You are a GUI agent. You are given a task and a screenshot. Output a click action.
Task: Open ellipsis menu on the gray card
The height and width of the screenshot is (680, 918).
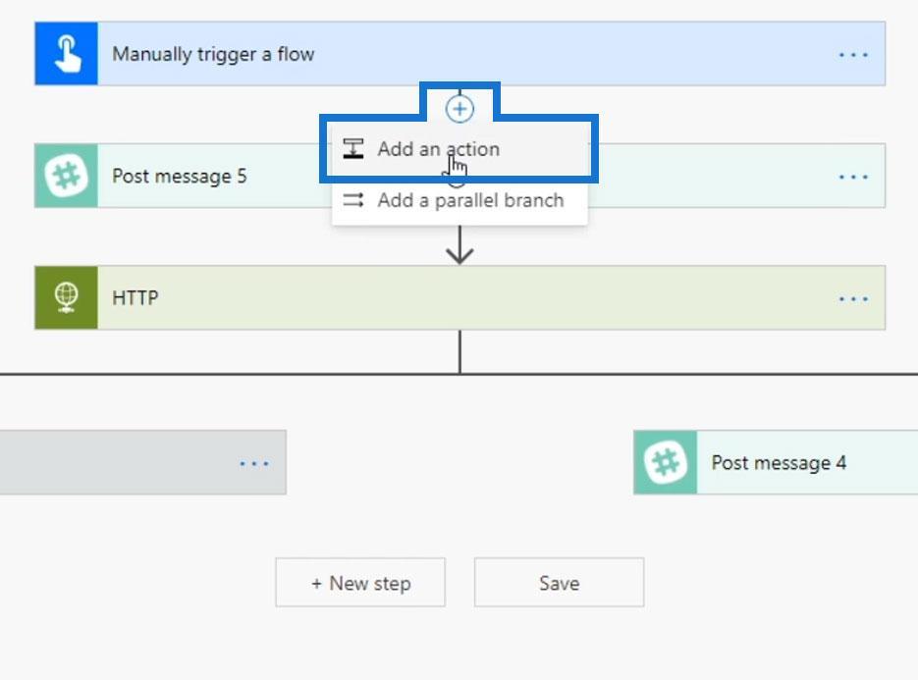(254, 463)
